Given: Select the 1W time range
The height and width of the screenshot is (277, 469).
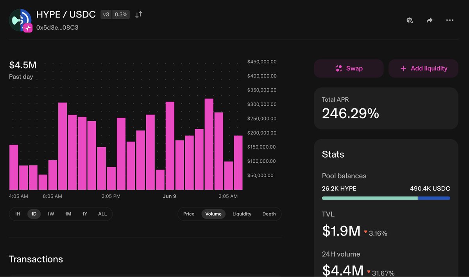Looking at the screenshot, I should [51, 214].
